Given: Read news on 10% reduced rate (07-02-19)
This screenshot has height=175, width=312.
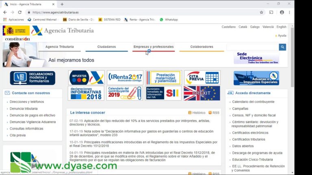Looking at the screenshot, I should [x=140, y=123].
